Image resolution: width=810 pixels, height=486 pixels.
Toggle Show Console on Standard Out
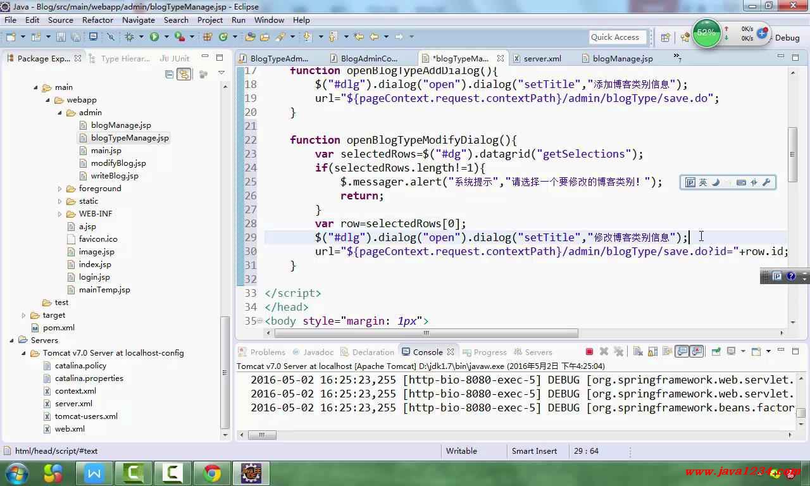[x=682, y=351]
